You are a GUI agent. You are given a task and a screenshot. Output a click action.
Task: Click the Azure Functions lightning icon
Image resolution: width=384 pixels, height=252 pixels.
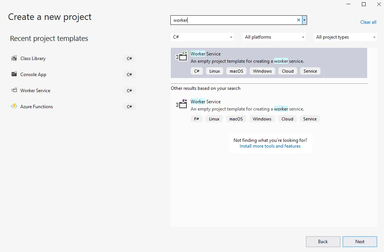(14, 107)
